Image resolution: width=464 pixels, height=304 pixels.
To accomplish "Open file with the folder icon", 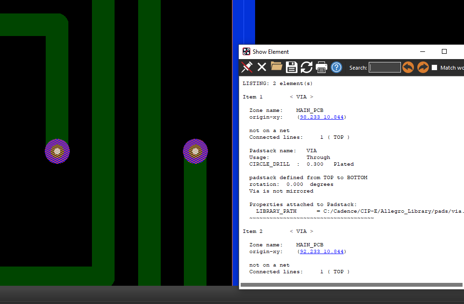I will click(x=276, y=67).
